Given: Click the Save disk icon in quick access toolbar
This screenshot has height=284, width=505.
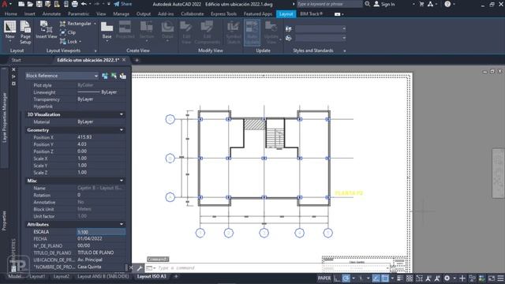Looking at the screenshot, I should click(x=39, y=4).
